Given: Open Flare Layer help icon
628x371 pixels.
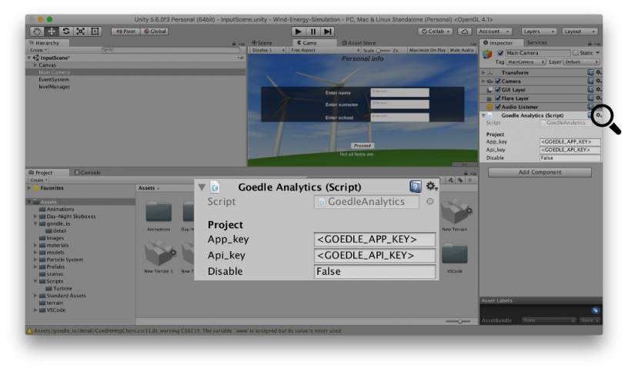Looking at the screenshot, I should (590, 98).
